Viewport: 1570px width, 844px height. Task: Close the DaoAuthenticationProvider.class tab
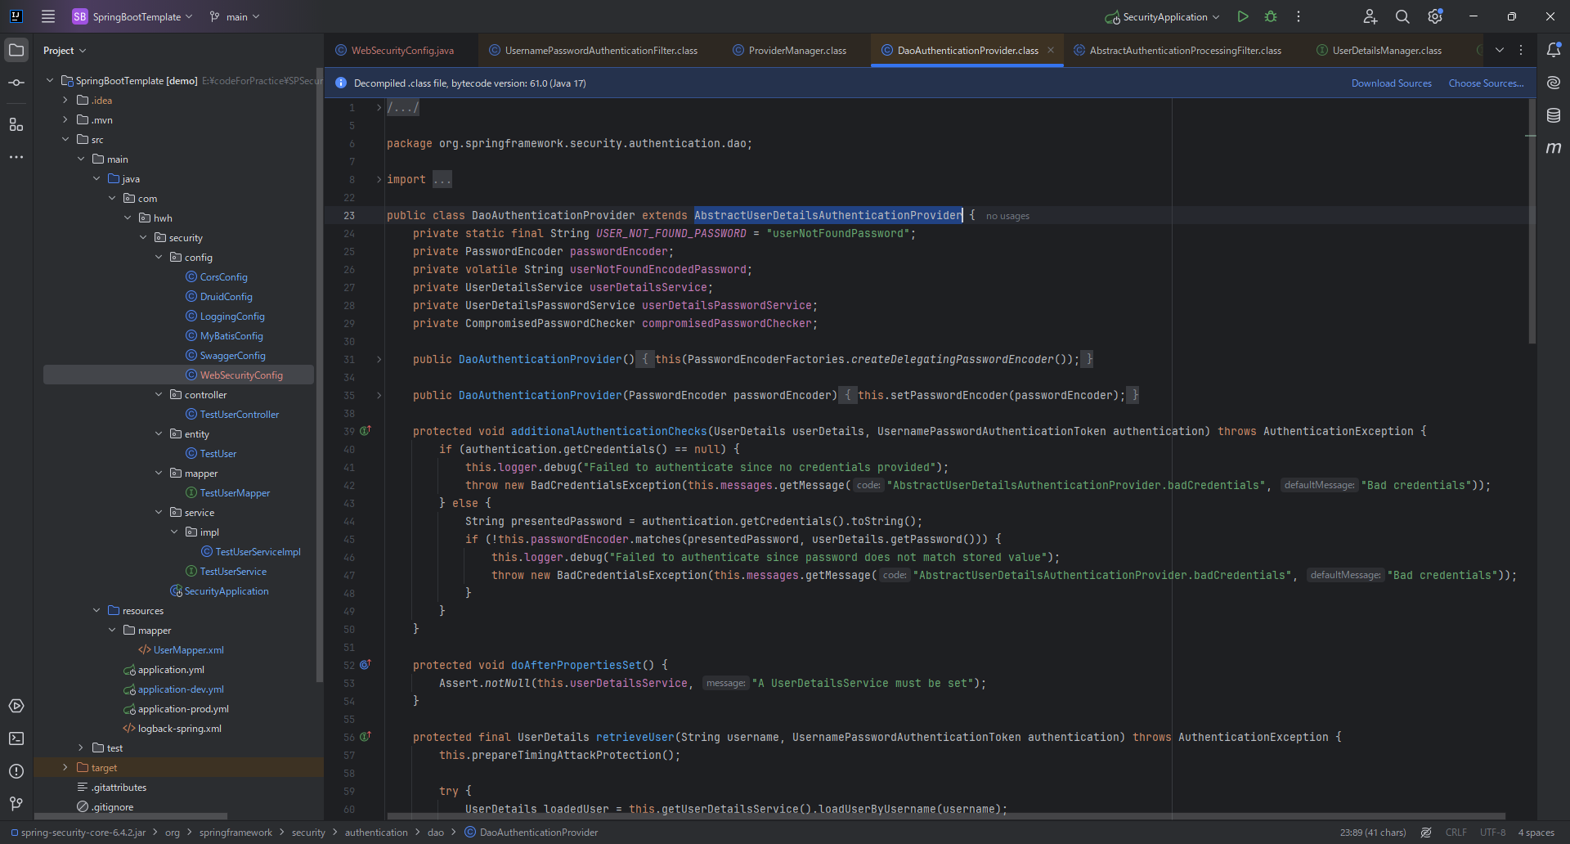(1051, 50)
